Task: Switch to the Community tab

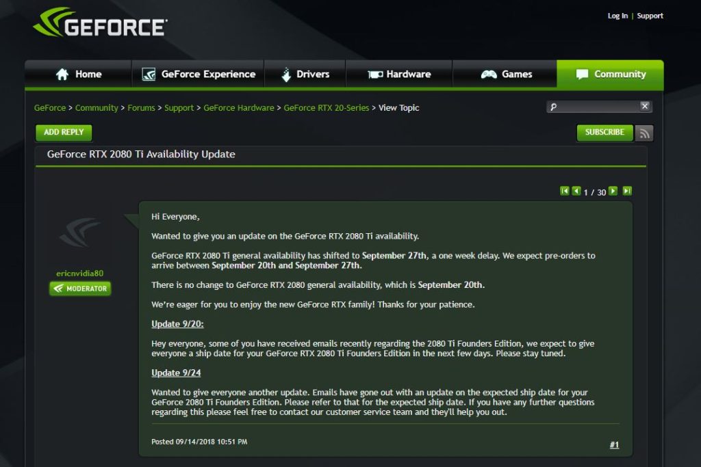Action: (609, 74)
